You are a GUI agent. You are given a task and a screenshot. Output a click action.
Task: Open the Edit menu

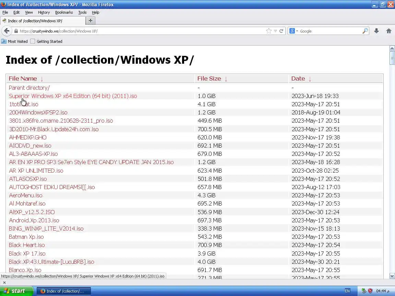pos(16,12)
